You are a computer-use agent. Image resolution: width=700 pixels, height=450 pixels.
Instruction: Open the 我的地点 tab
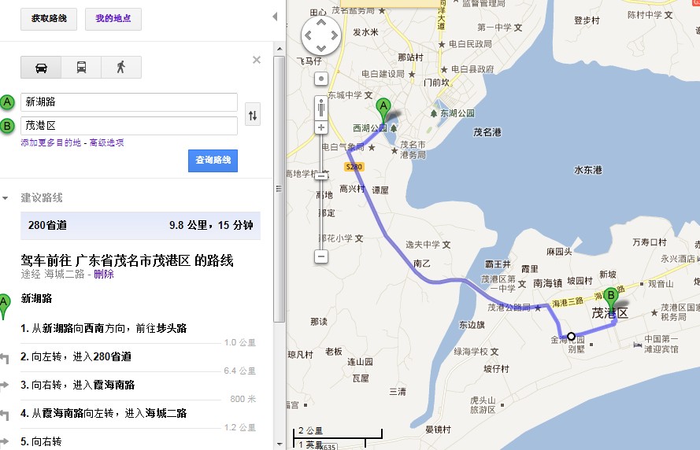coord(113,18)
